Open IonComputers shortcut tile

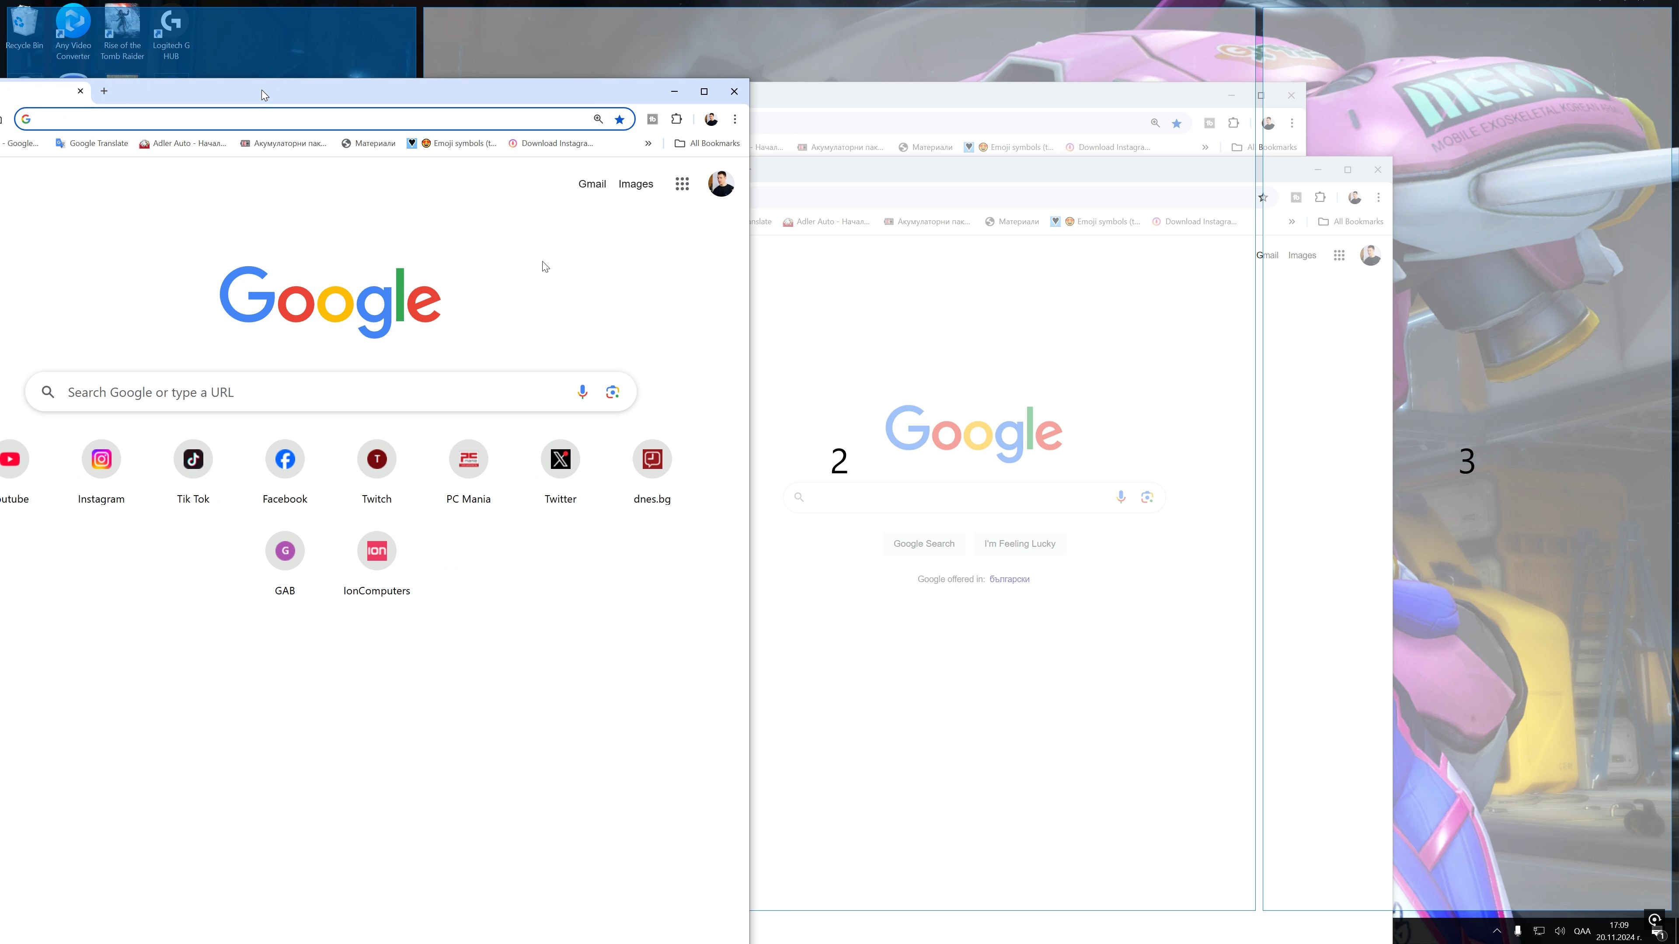pos(377,565)
